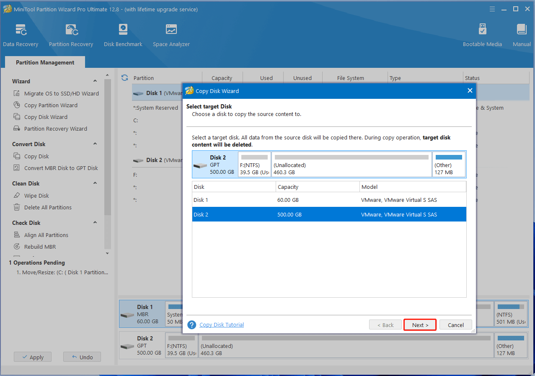Click the MiniTool app logo in title bar
This screenshot has width=535, height=376.
point(7,9)
